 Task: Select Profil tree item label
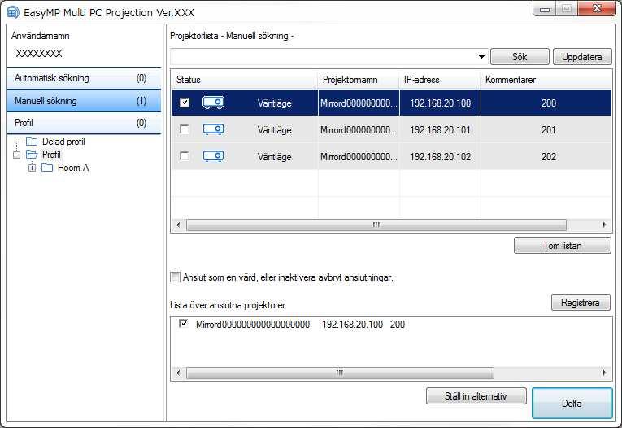point(51,155)
